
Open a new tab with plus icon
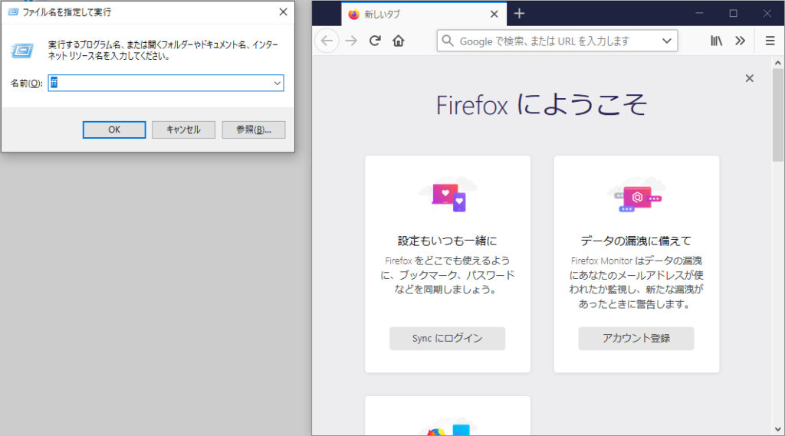[x=519, y=14]
